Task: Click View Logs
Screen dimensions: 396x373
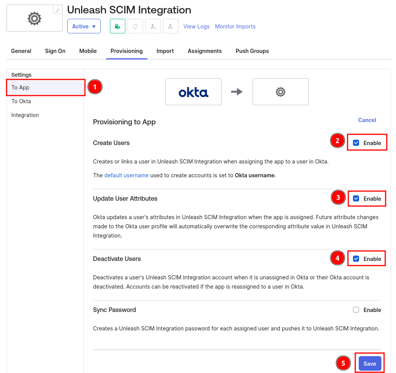Action: (196, 26)
